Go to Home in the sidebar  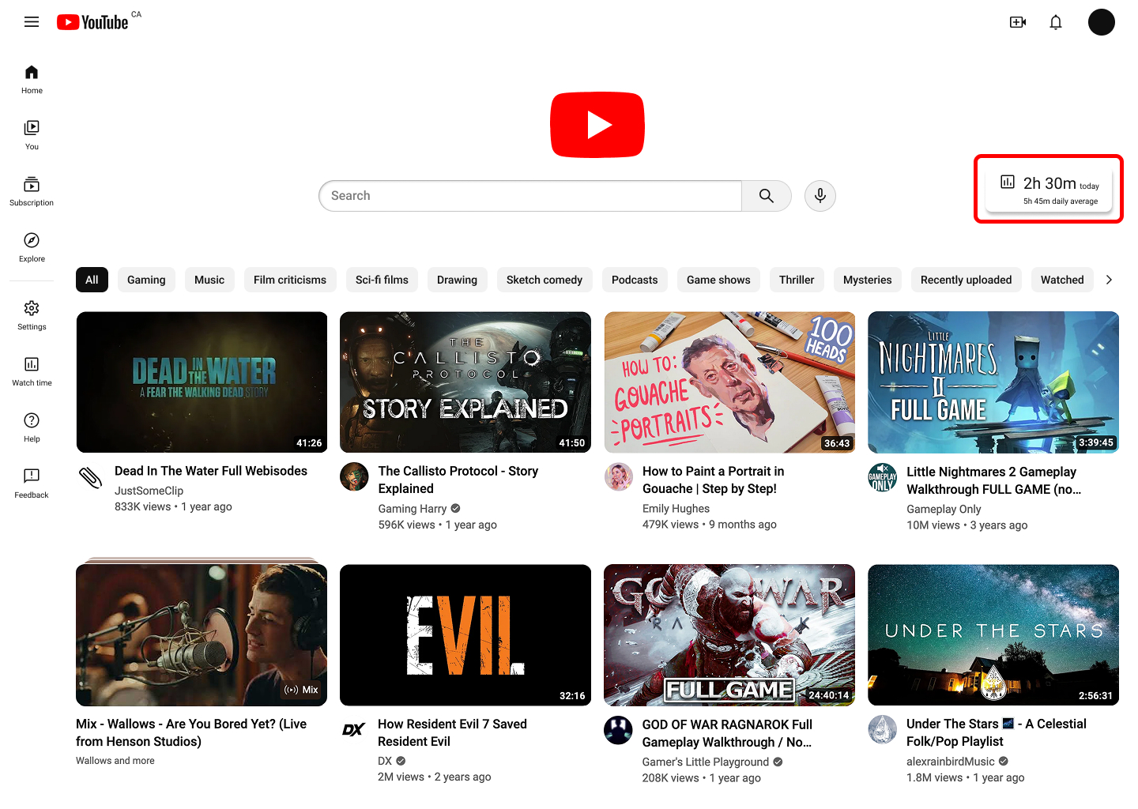32,79
